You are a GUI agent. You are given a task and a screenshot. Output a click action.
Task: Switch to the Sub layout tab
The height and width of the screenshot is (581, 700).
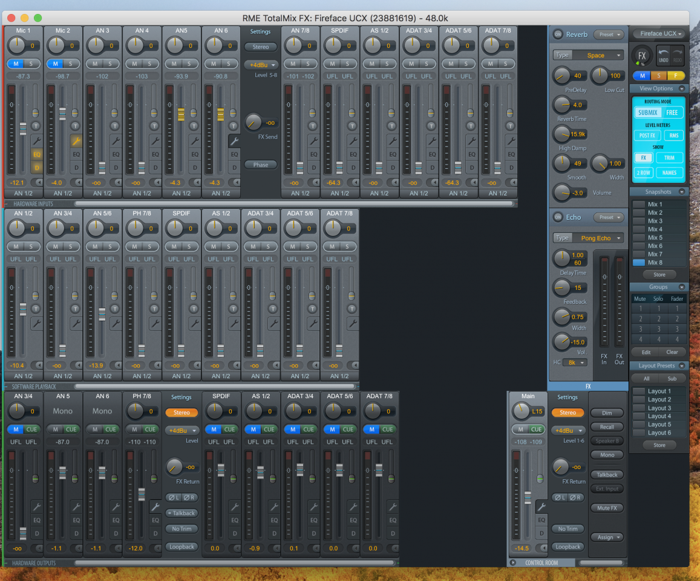(x=672, y=379)
